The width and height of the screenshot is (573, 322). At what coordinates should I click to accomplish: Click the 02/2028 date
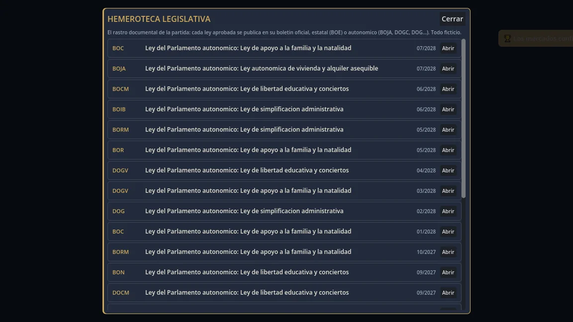(426, 211)
